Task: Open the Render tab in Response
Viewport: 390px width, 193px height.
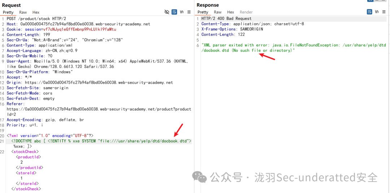Action: pyautogui.click(x=246, y=12)
